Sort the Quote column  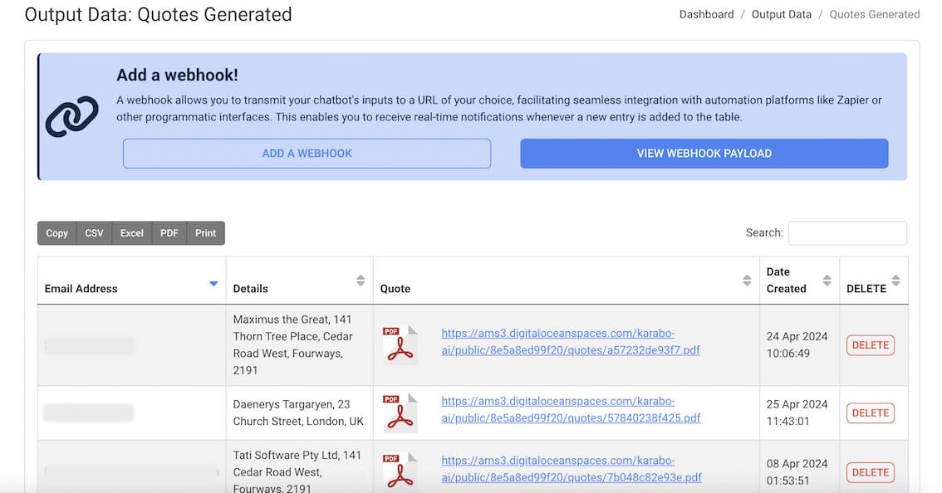[x=747, y=281]
